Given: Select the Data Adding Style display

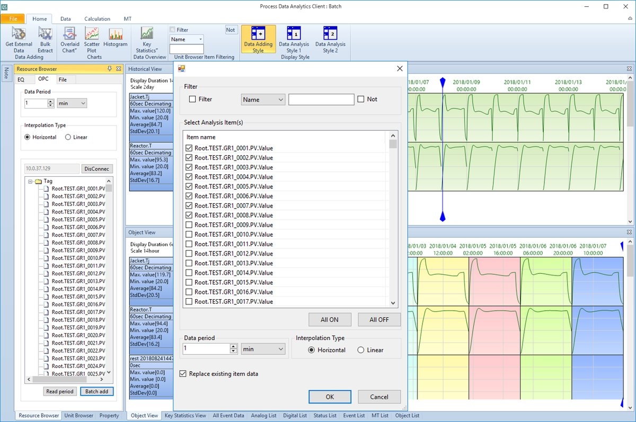Looking at the screenshot, I should coord(258,39).
